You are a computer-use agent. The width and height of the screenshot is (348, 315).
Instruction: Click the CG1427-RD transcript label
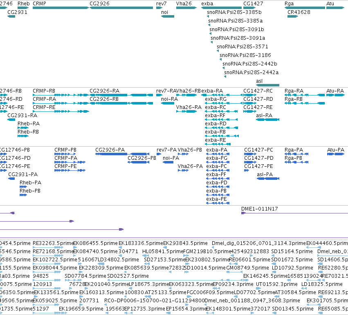pyautogui.click(x=258, y=99)
